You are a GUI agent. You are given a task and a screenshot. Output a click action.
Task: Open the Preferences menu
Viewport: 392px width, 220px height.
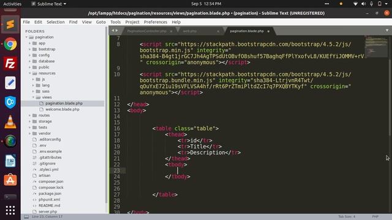click(155, 22)
